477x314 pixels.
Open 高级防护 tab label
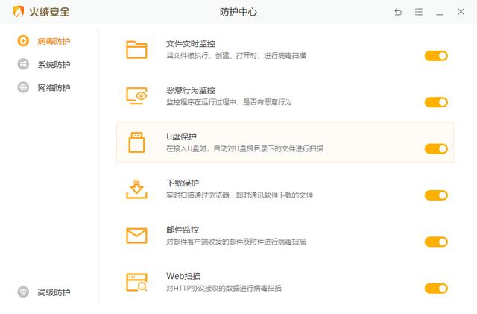coord(54,292)
